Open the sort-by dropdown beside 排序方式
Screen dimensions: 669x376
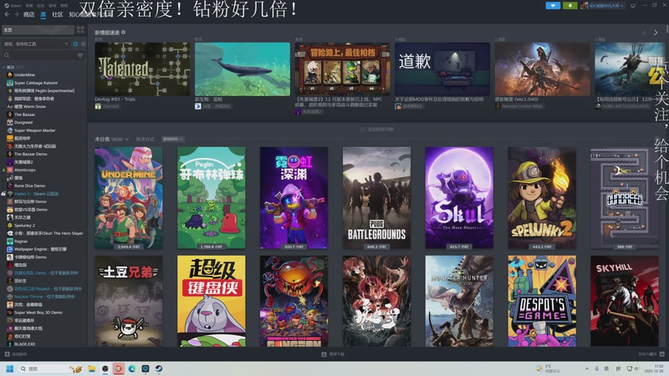click(173, 140)
